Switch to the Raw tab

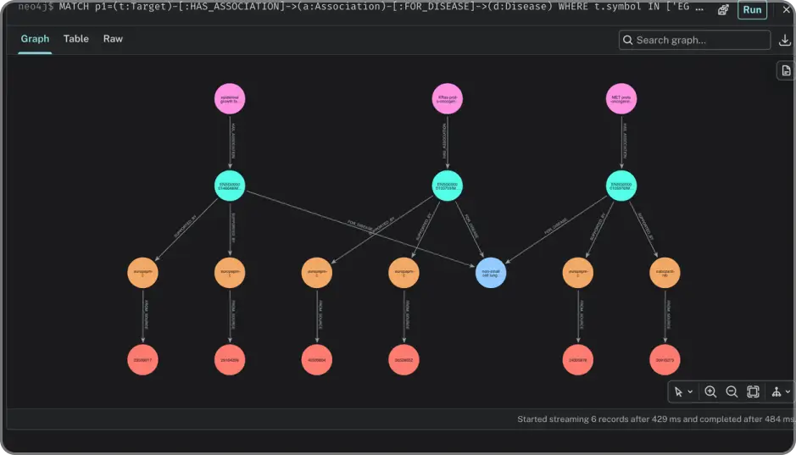coord(113,38)
